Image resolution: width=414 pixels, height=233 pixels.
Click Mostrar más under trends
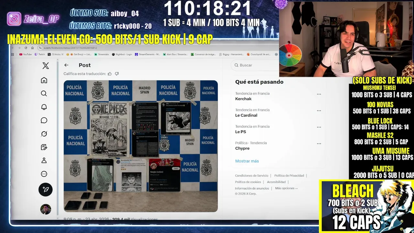pyautogui.click(x=247, y=161)
